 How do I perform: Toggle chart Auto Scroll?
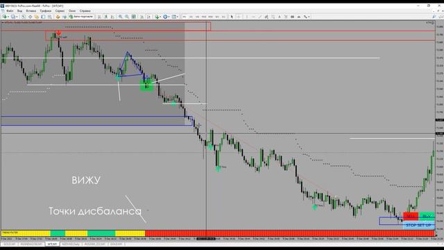pos(142,17)
